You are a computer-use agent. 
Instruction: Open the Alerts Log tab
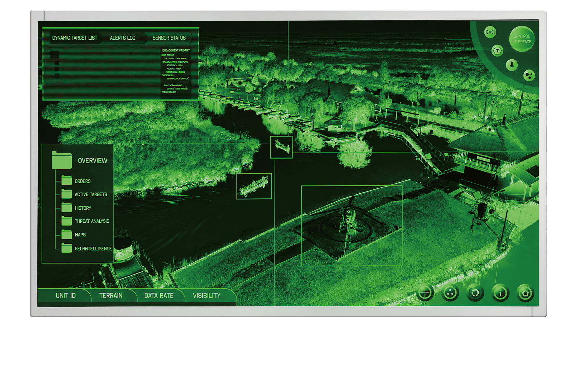(x=123, y=38)
